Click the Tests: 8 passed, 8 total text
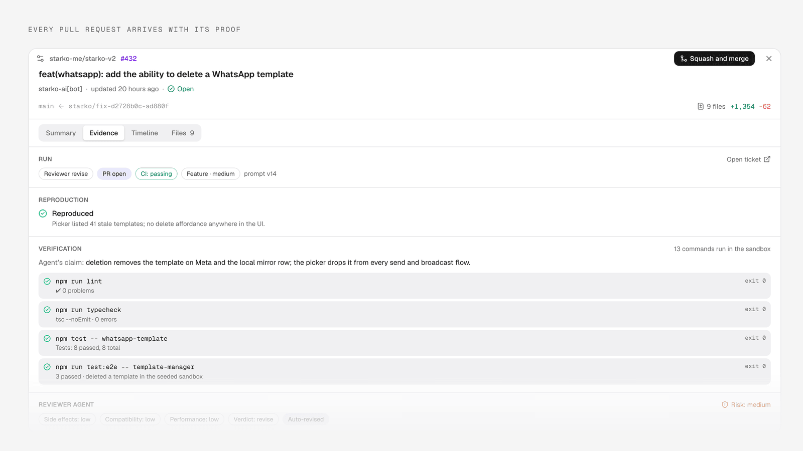 tap(88, 348)
